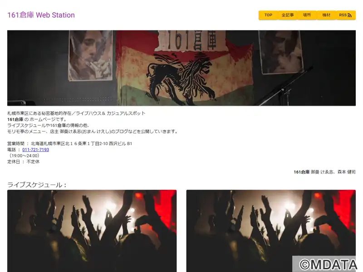Click the intro line 札幌市東区にある秘密基地的存在
363x272 pixels.
click(76, 113)
